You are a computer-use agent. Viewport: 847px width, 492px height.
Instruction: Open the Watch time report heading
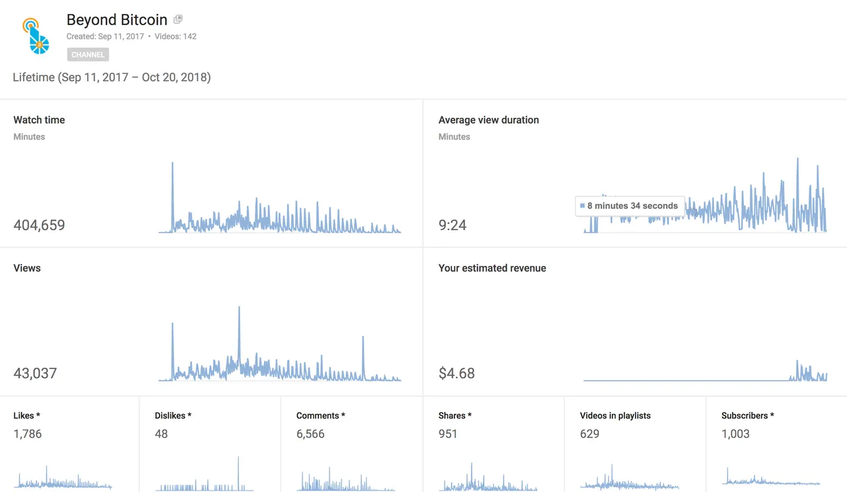39,120
